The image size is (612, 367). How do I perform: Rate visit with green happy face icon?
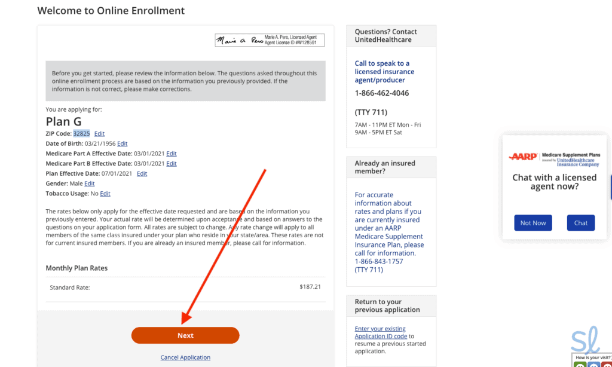pos(580,365)
